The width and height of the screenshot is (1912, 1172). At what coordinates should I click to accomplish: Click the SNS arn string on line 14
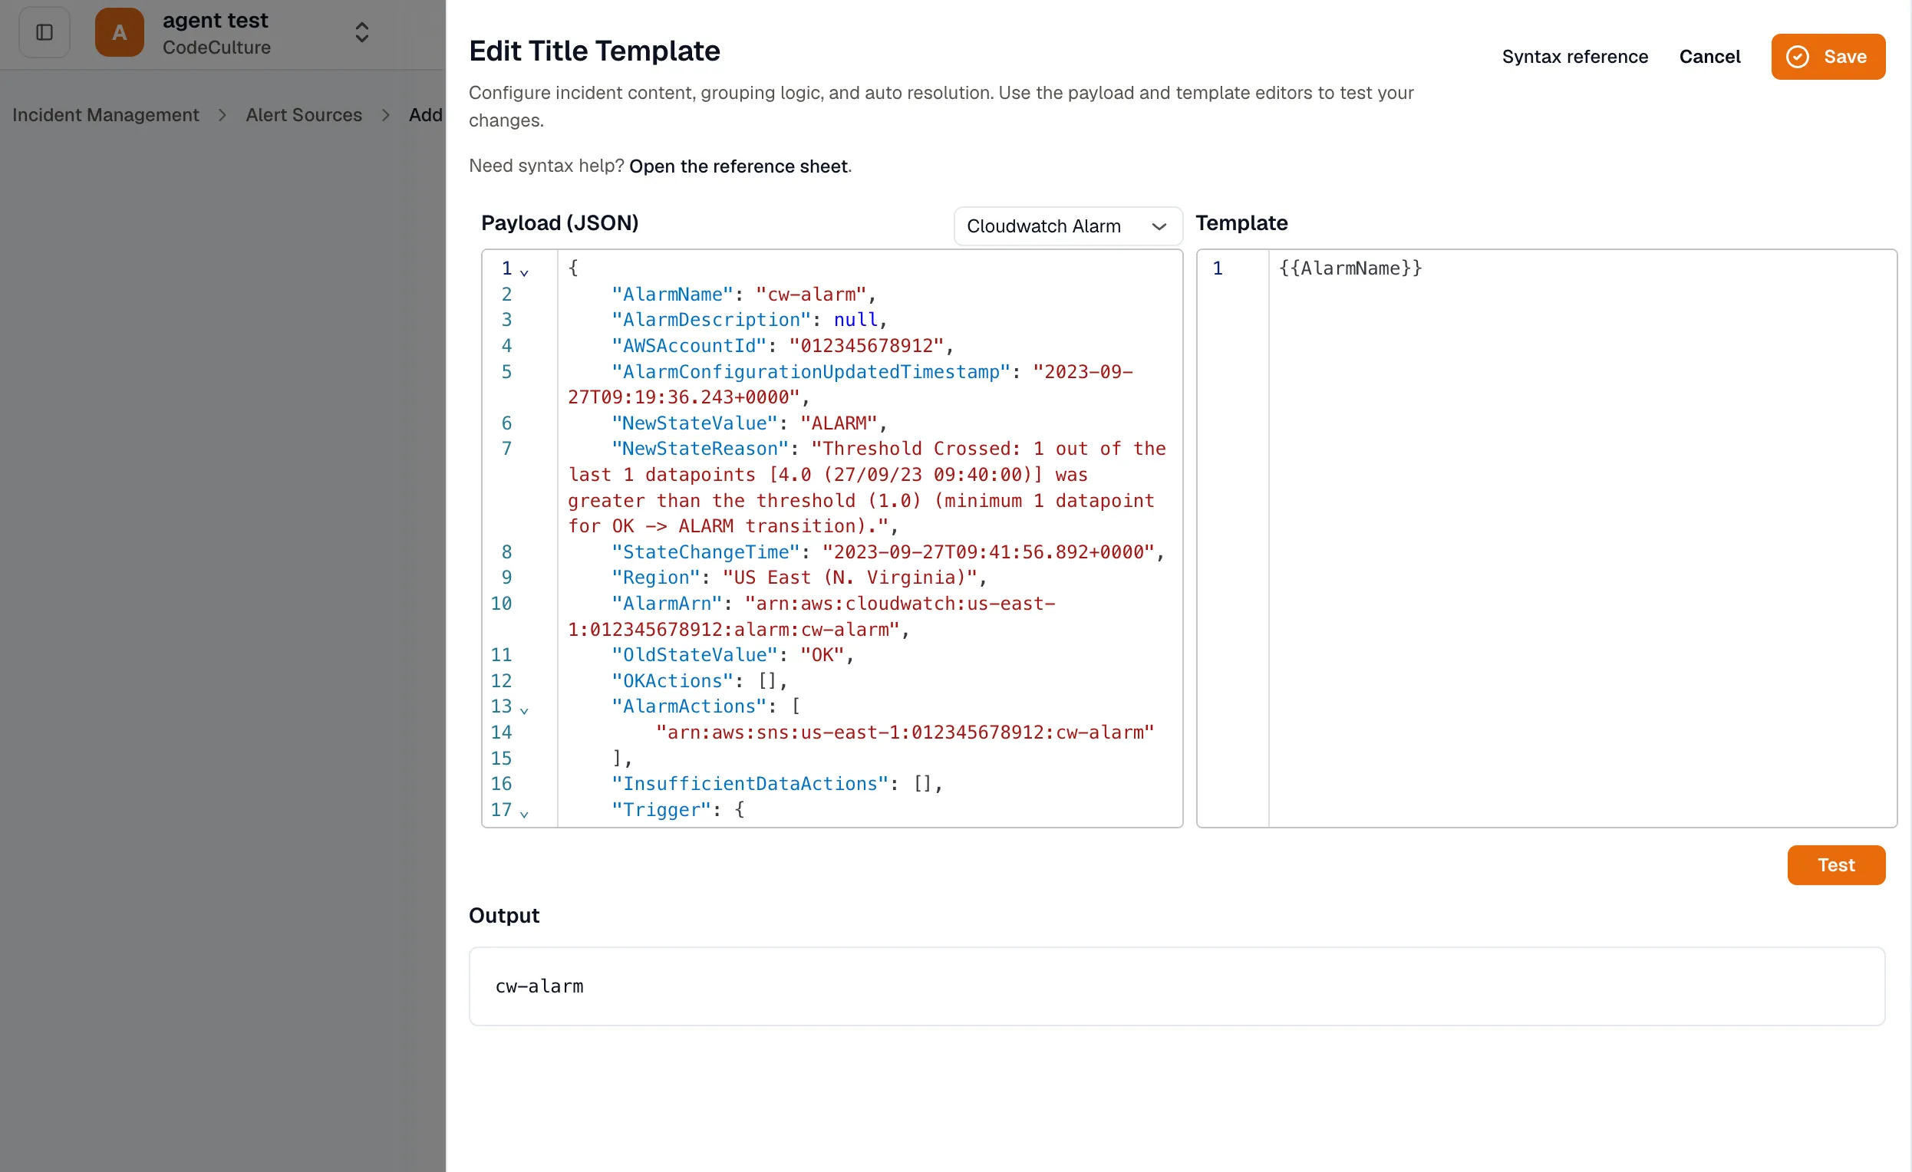tap(905, 733)
